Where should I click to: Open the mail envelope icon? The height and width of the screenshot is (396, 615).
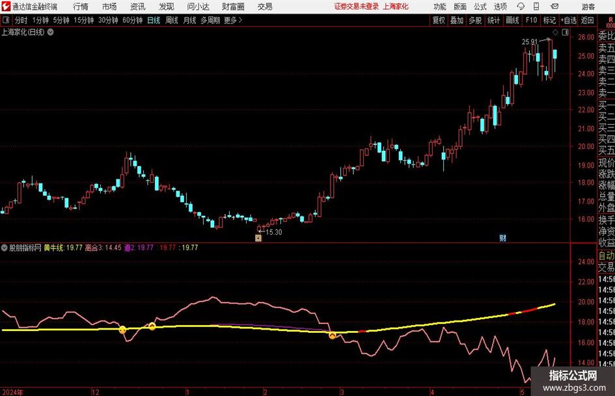(x=554, y=7)
